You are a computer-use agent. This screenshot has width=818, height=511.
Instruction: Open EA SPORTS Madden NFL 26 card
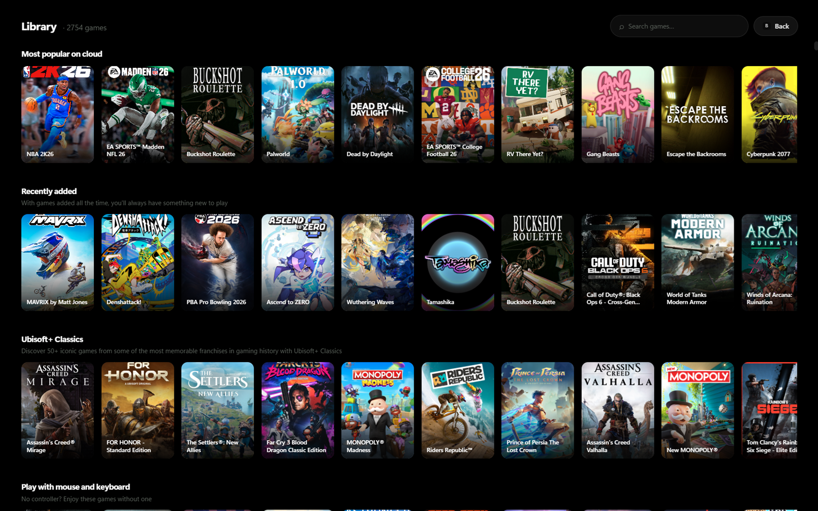(138, 114)
